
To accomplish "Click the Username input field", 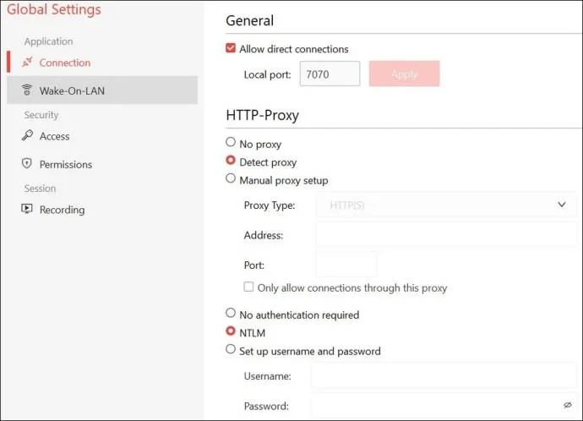I will [x=444, y=375].
